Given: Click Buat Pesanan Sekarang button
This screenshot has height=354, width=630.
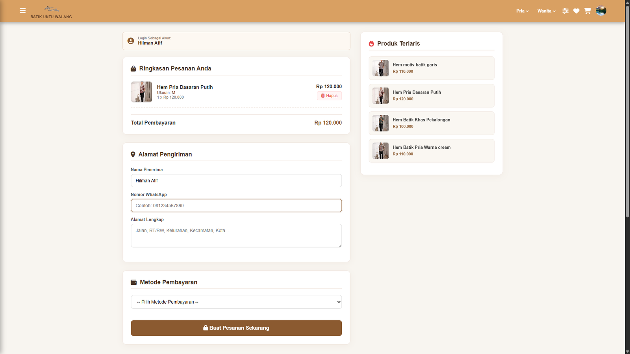Looking at the screenshot, I should coord(236,328).
